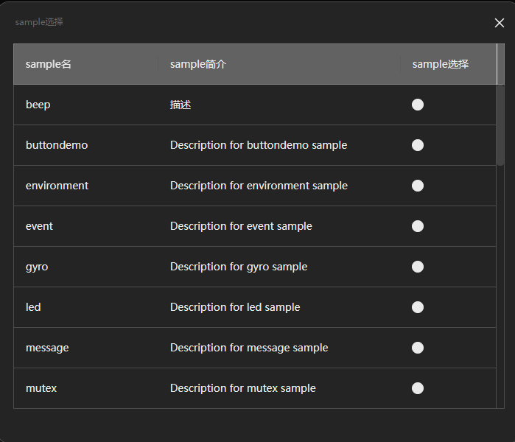Select the message sample radio button
515x442 pixels.
coord(418,348)
